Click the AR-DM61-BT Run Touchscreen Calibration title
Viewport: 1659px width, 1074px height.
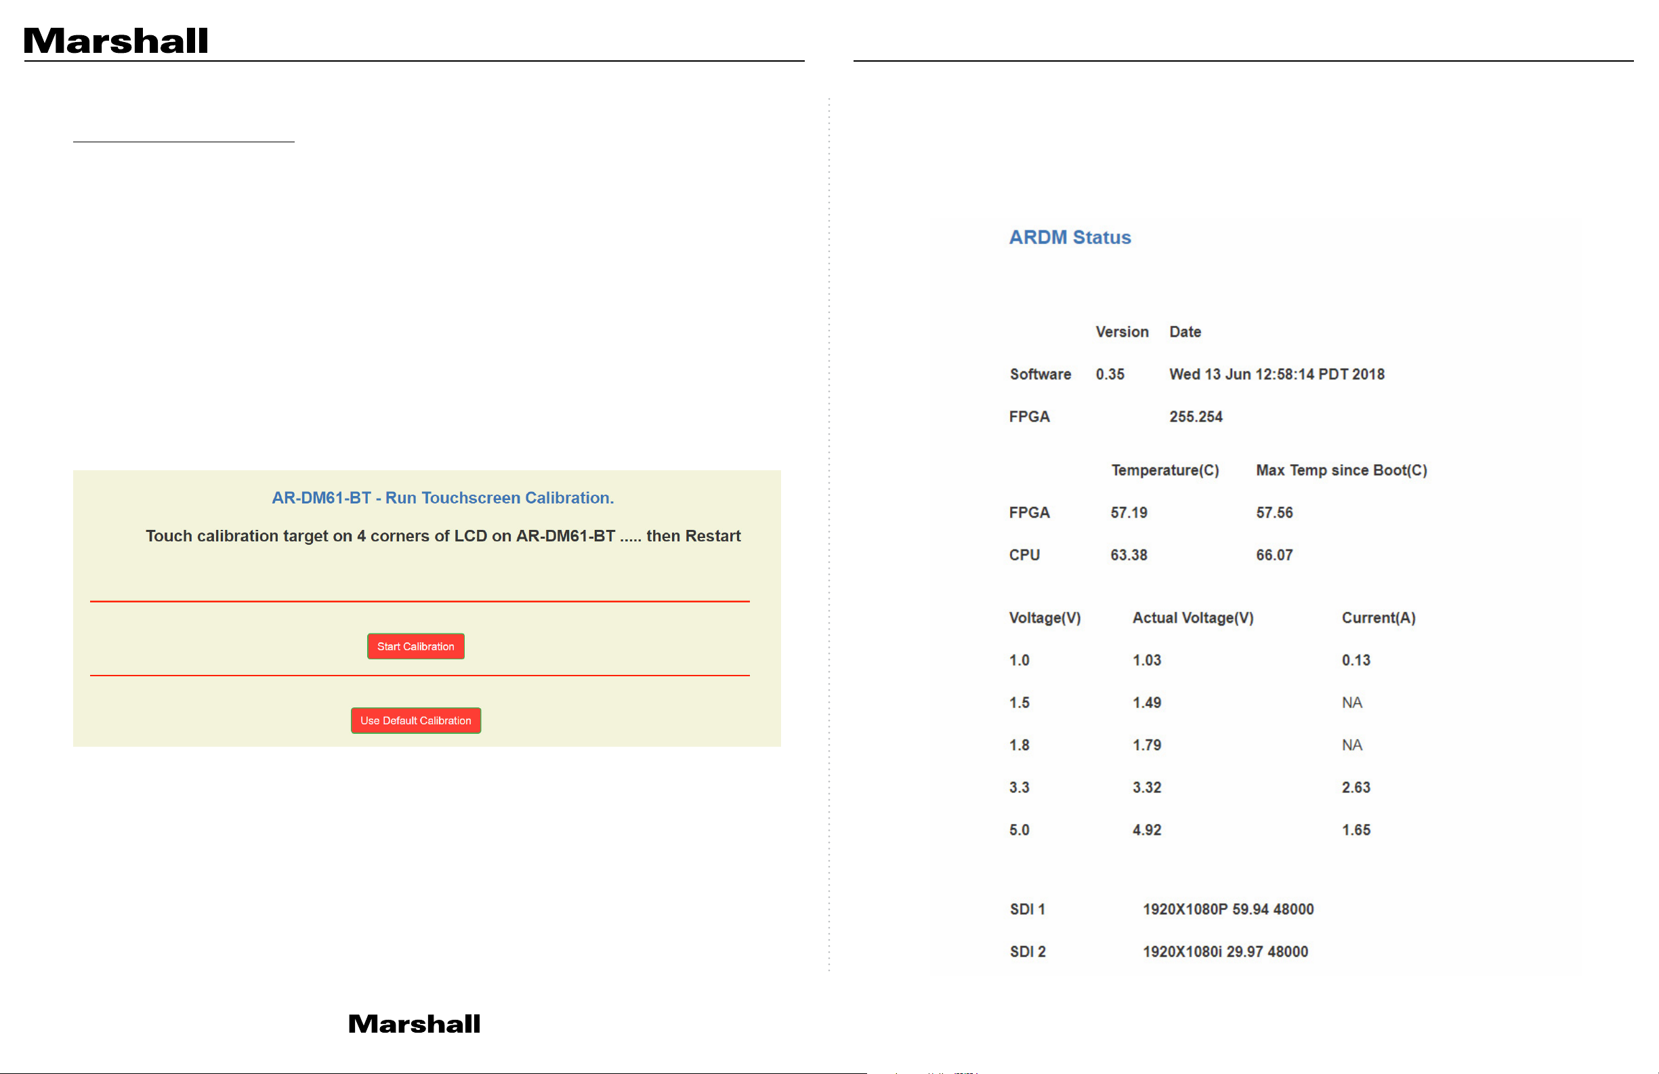442,497
